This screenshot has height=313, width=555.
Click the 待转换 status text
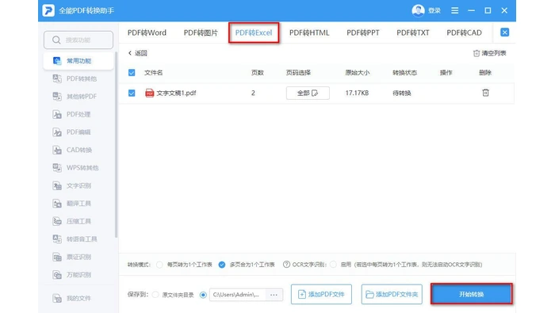pyautogui.click(x=402, y=93)
